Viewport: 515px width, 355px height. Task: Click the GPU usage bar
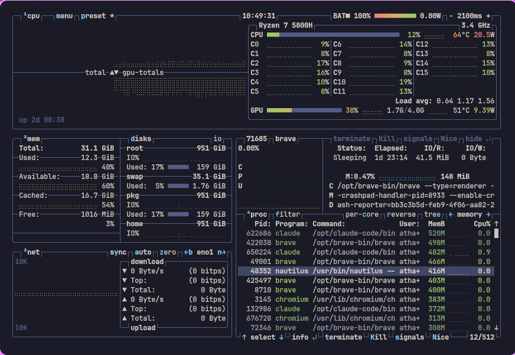304,110
